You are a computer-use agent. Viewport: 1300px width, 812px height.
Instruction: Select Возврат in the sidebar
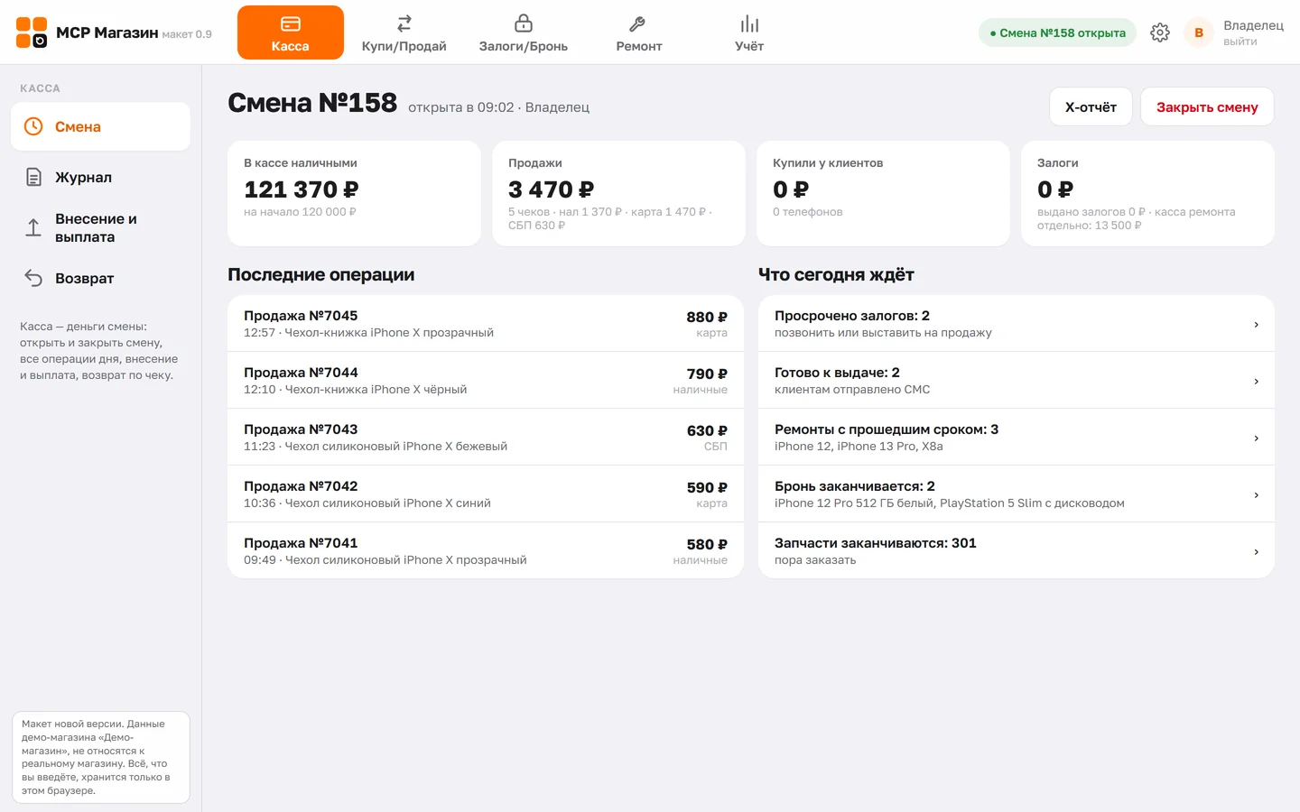100,278
